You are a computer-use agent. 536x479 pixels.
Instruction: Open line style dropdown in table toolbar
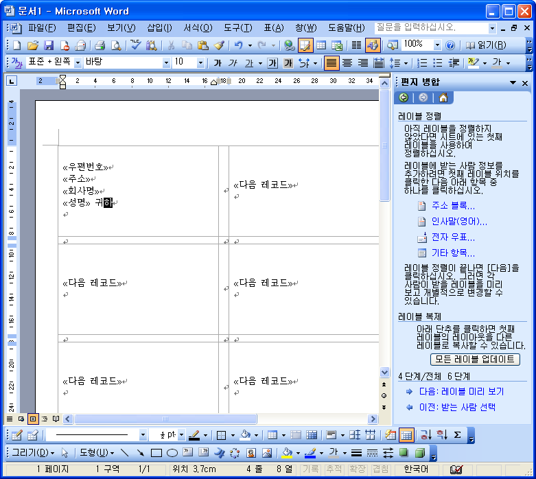point(143,435)
